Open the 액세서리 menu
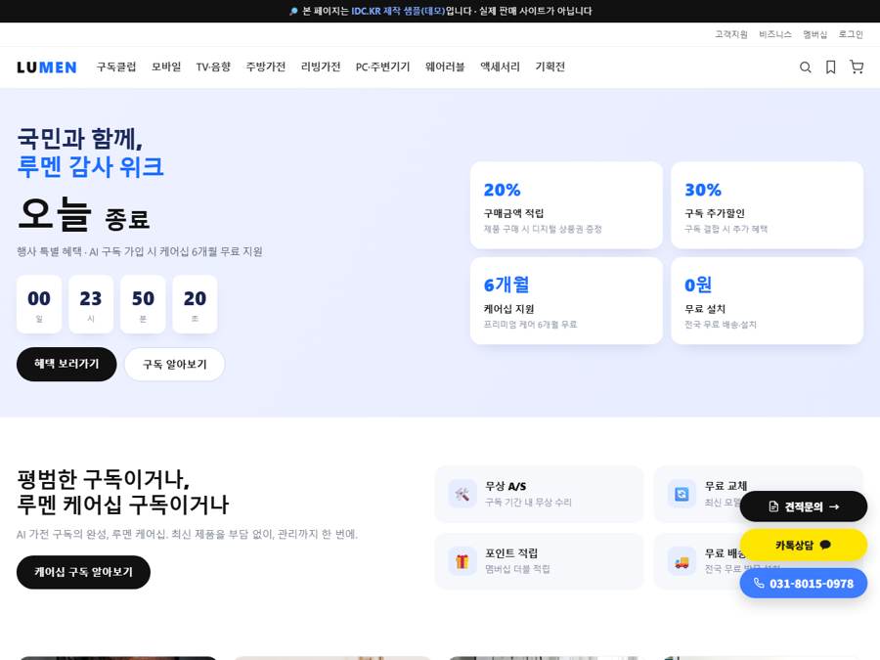This screenshot has width=880, height=660. point(500,66)
